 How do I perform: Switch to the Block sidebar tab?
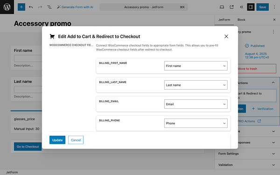241,20
